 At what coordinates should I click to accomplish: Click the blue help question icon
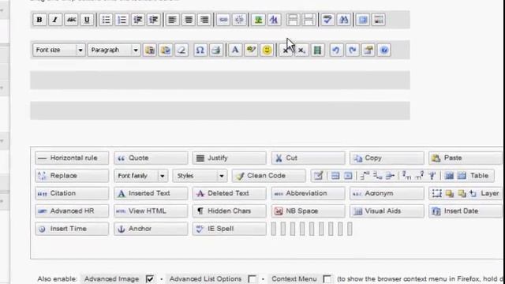pos(384,50)
